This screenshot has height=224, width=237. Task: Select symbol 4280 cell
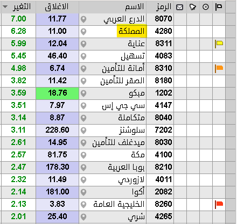click(160, 32)
